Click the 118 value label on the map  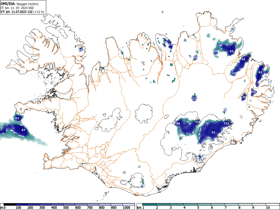198,122
